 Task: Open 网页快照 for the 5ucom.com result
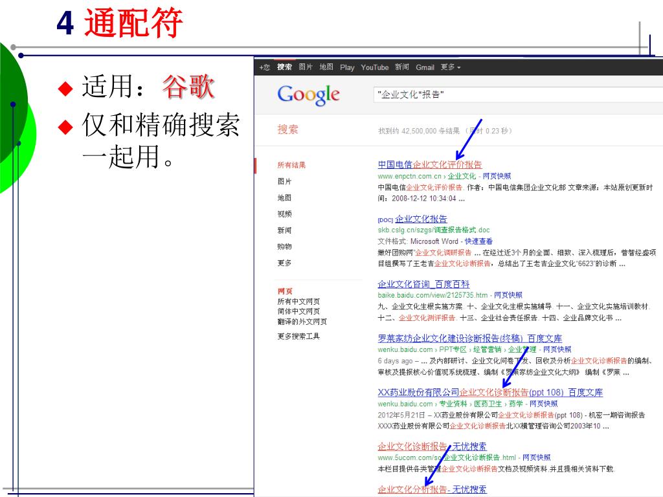537,458
